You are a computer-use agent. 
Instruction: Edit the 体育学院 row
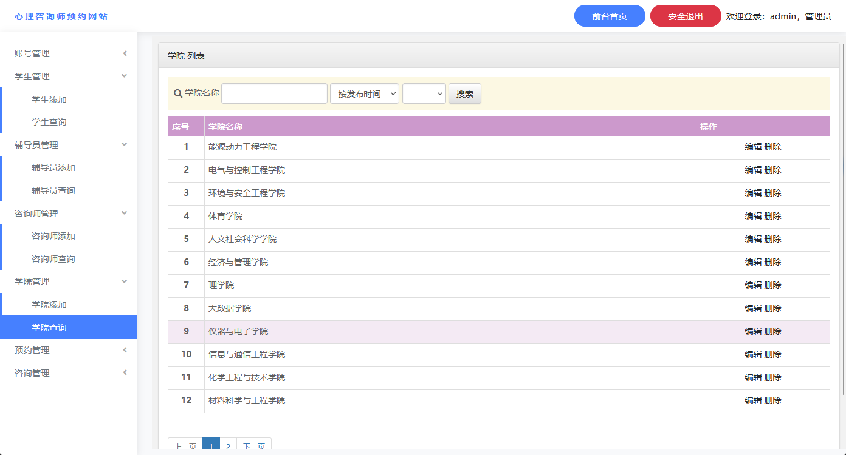[753, 216]
